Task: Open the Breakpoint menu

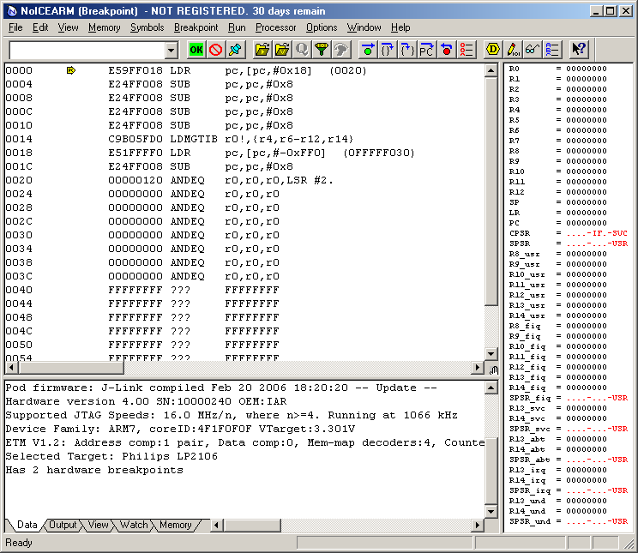Action: click(196, 27)
